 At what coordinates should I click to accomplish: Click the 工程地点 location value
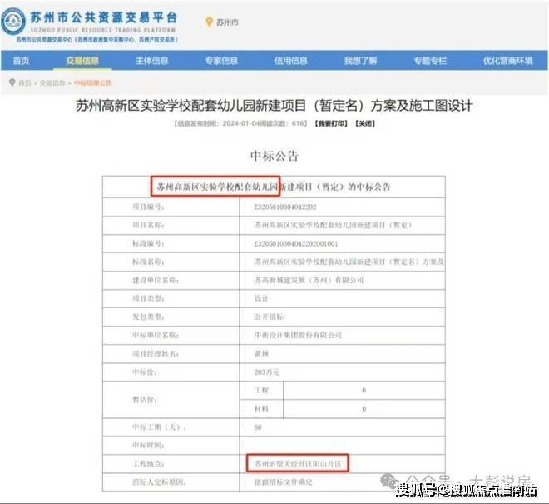click(x=298, y=463)
